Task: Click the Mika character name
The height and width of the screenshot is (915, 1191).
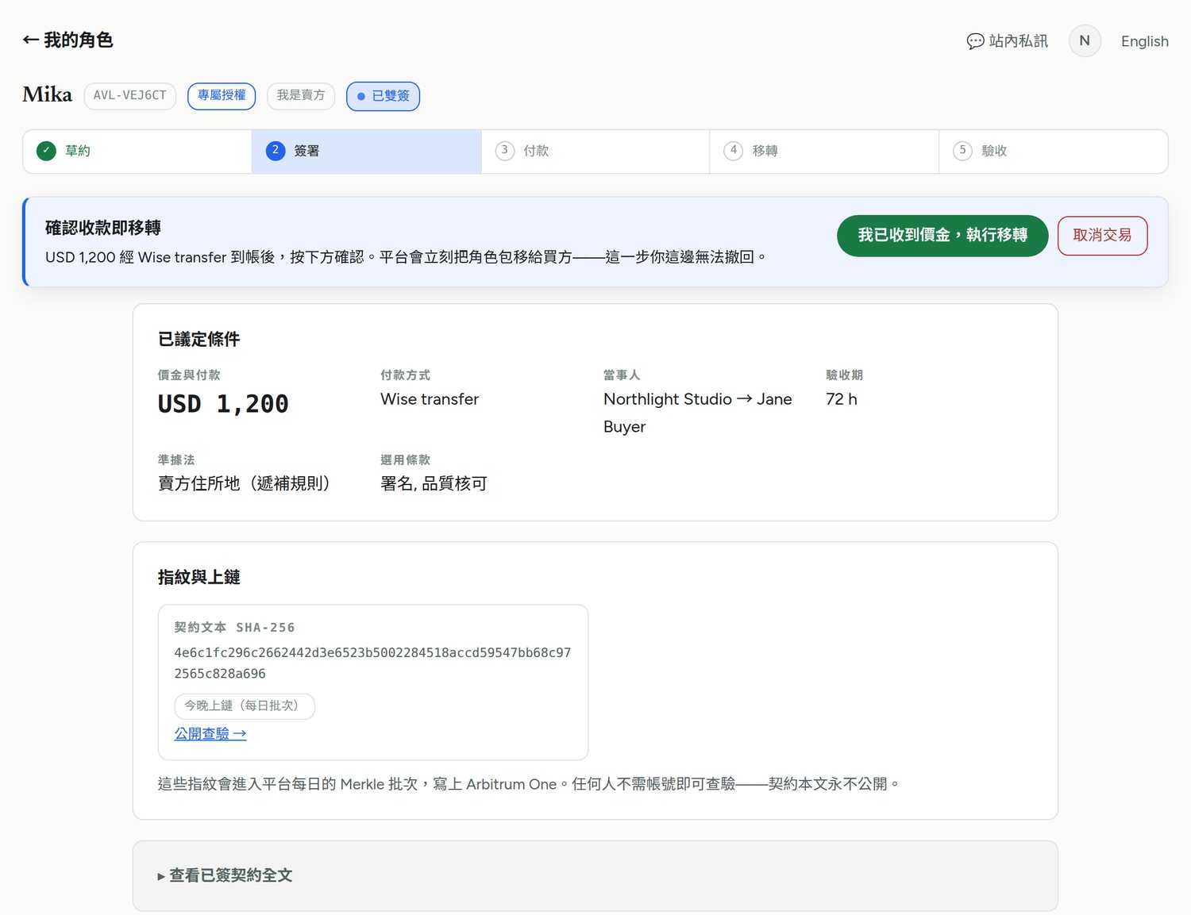Action: tap(47, 94)
